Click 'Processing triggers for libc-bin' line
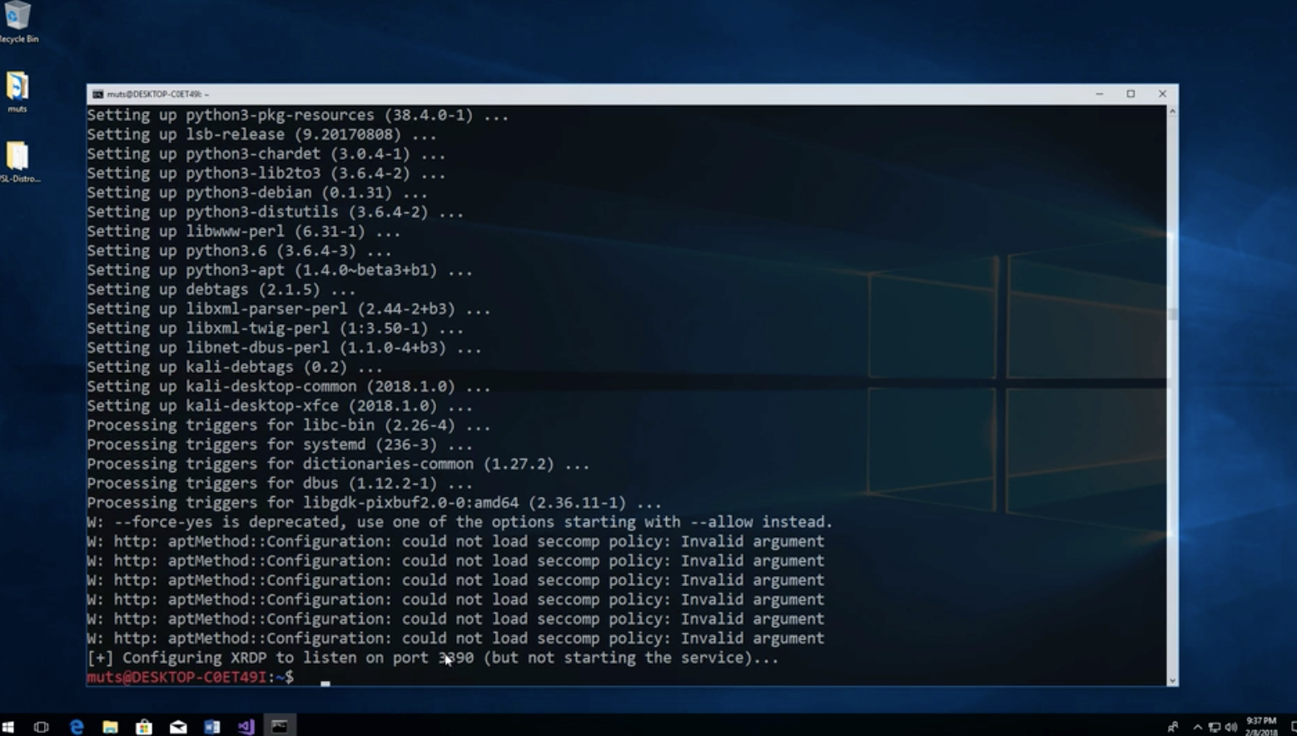1297x736 pixels. point(288,425)
